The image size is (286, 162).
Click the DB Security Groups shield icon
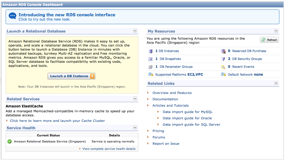[x=223, y=59]
